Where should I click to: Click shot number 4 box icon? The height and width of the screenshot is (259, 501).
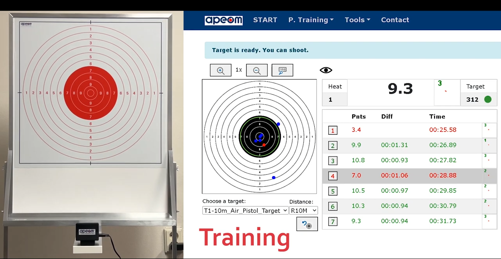(333, 176)
